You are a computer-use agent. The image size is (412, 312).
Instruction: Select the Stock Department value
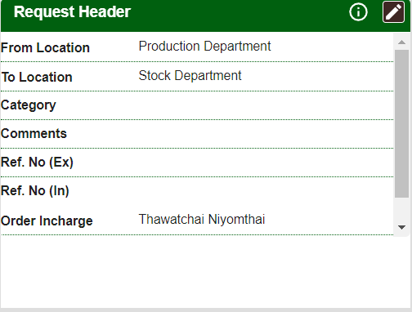click(190, 75)
